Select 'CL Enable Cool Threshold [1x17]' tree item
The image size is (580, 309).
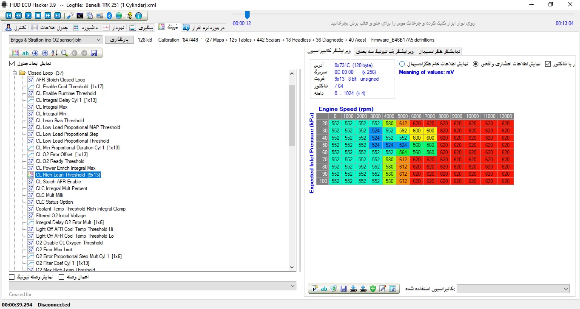[69, 87]
